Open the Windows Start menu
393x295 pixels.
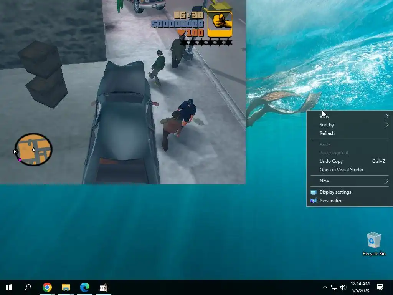9,287
